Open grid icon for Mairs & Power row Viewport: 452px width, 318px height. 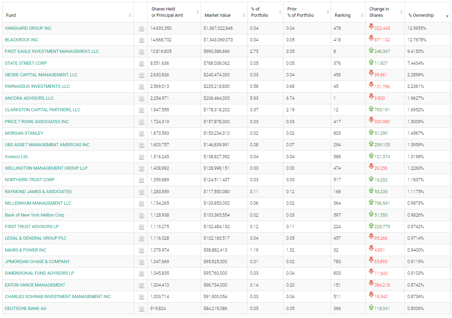pyautogui.click(x=142, y=250)
